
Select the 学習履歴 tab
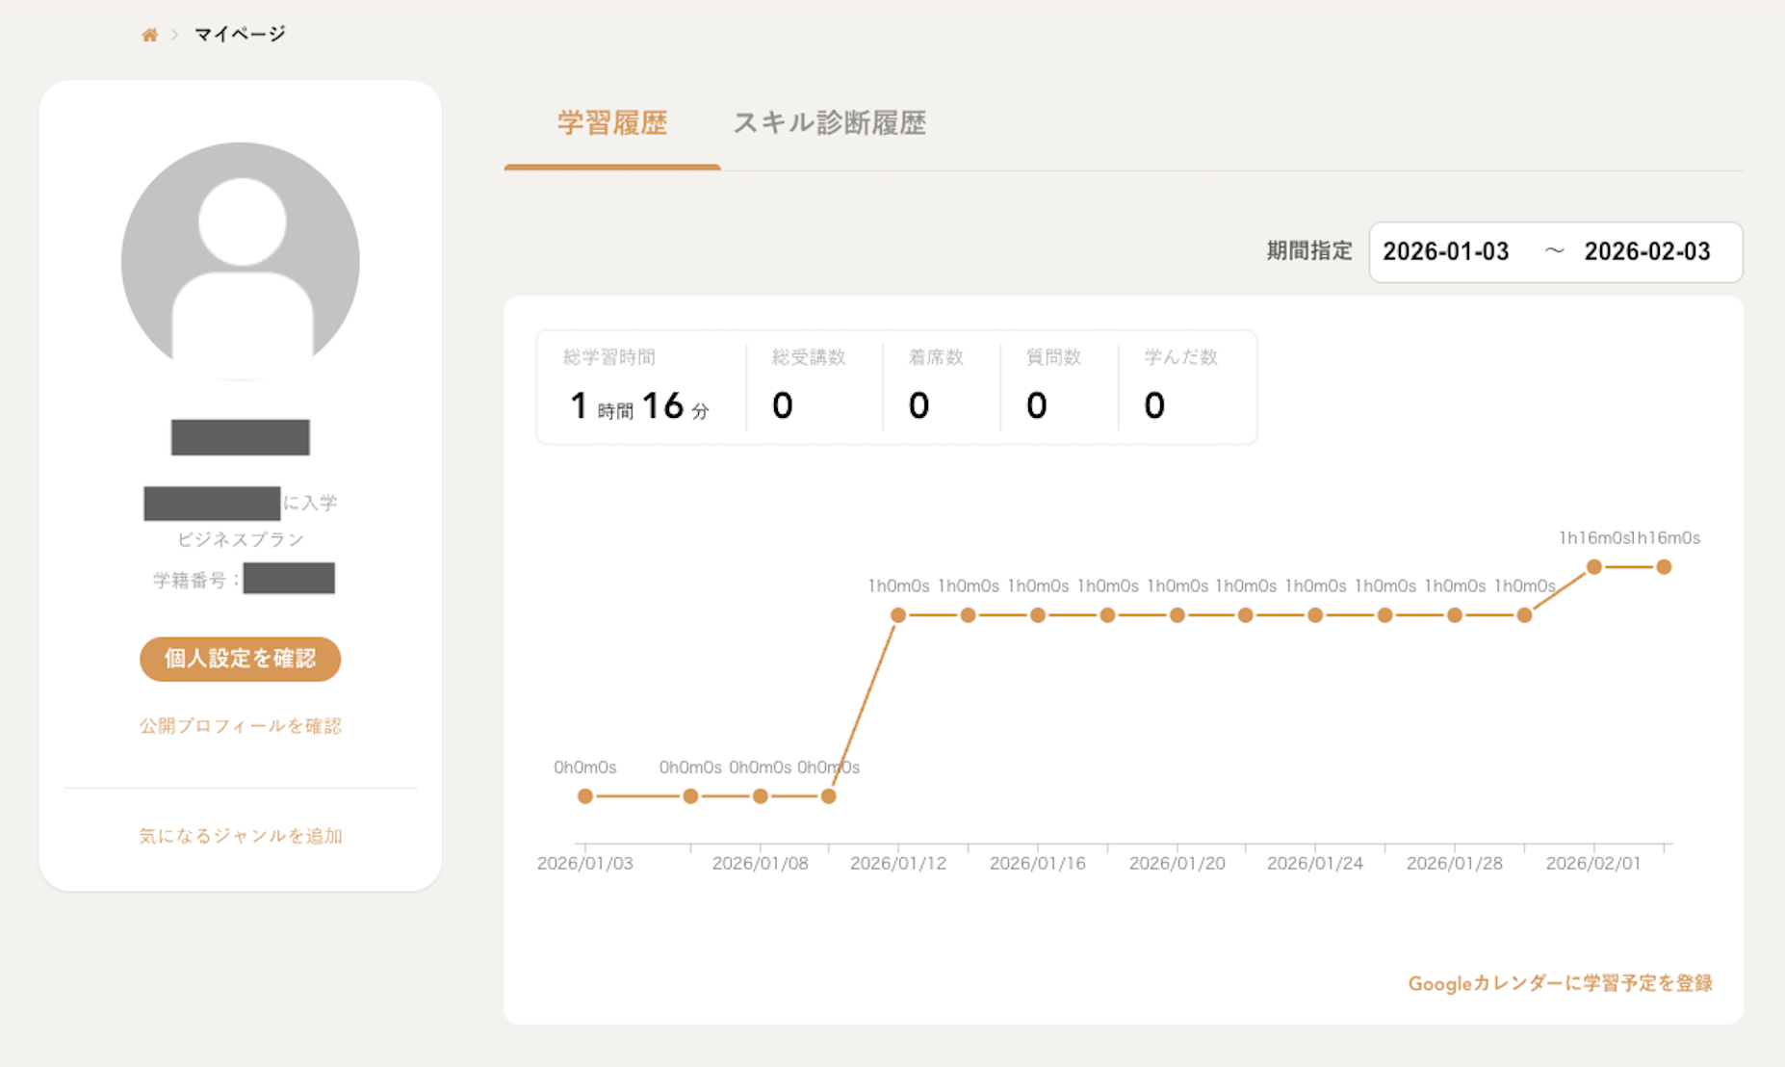pos(612,123)
